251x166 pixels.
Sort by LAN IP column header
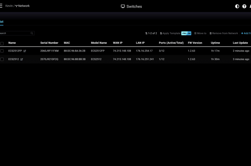(x=140, y=43)
